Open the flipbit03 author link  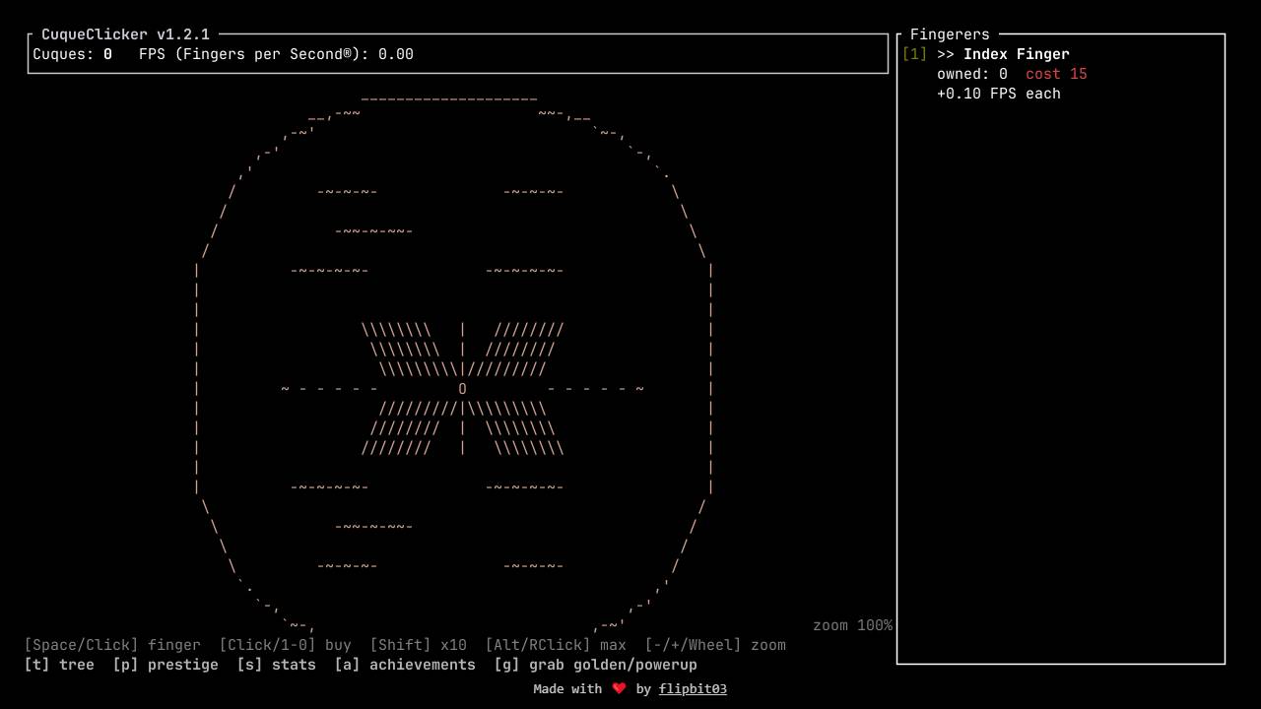click(x=693, y=689)
